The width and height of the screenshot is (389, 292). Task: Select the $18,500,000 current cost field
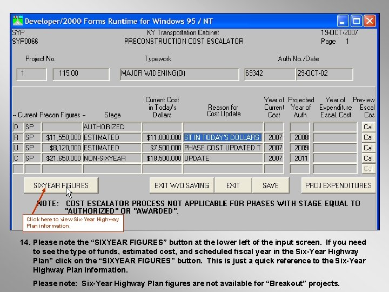point(162,158)
